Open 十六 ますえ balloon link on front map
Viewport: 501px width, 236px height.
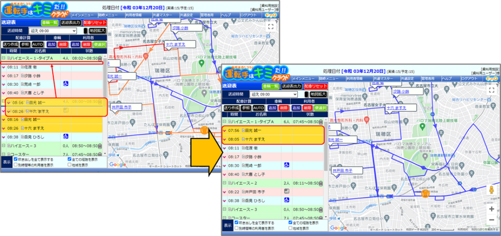pyautogui.click(x=396, y=108)
